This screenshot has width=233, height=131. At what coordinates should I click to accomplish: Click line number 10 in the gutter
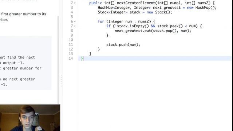tap(71, 40)
